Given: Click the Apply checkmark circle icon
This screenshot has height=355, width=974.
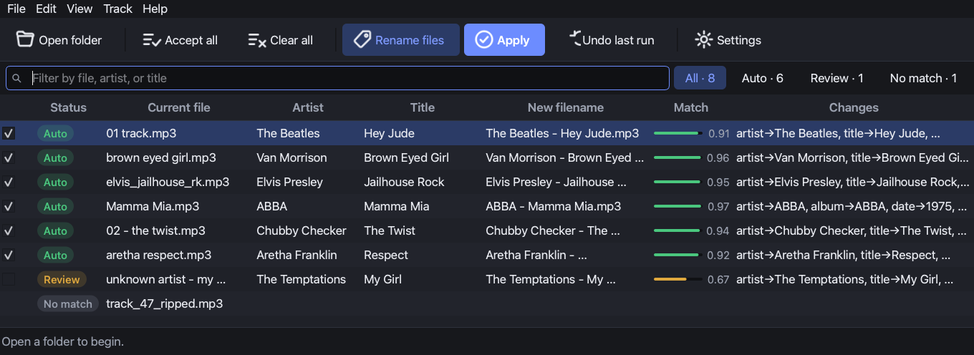Looking at the screenshot, I should tap(484, 40).
